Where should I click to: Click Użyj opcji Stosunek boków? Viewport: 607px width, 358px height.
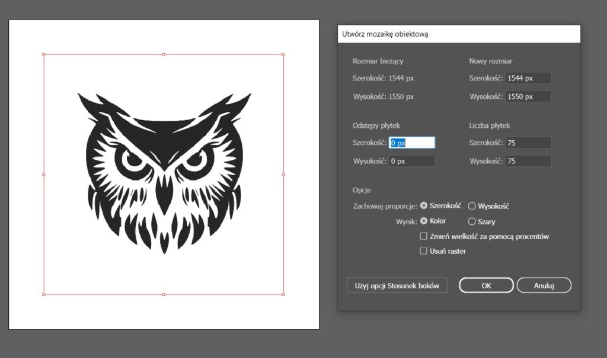pos(396,285)
